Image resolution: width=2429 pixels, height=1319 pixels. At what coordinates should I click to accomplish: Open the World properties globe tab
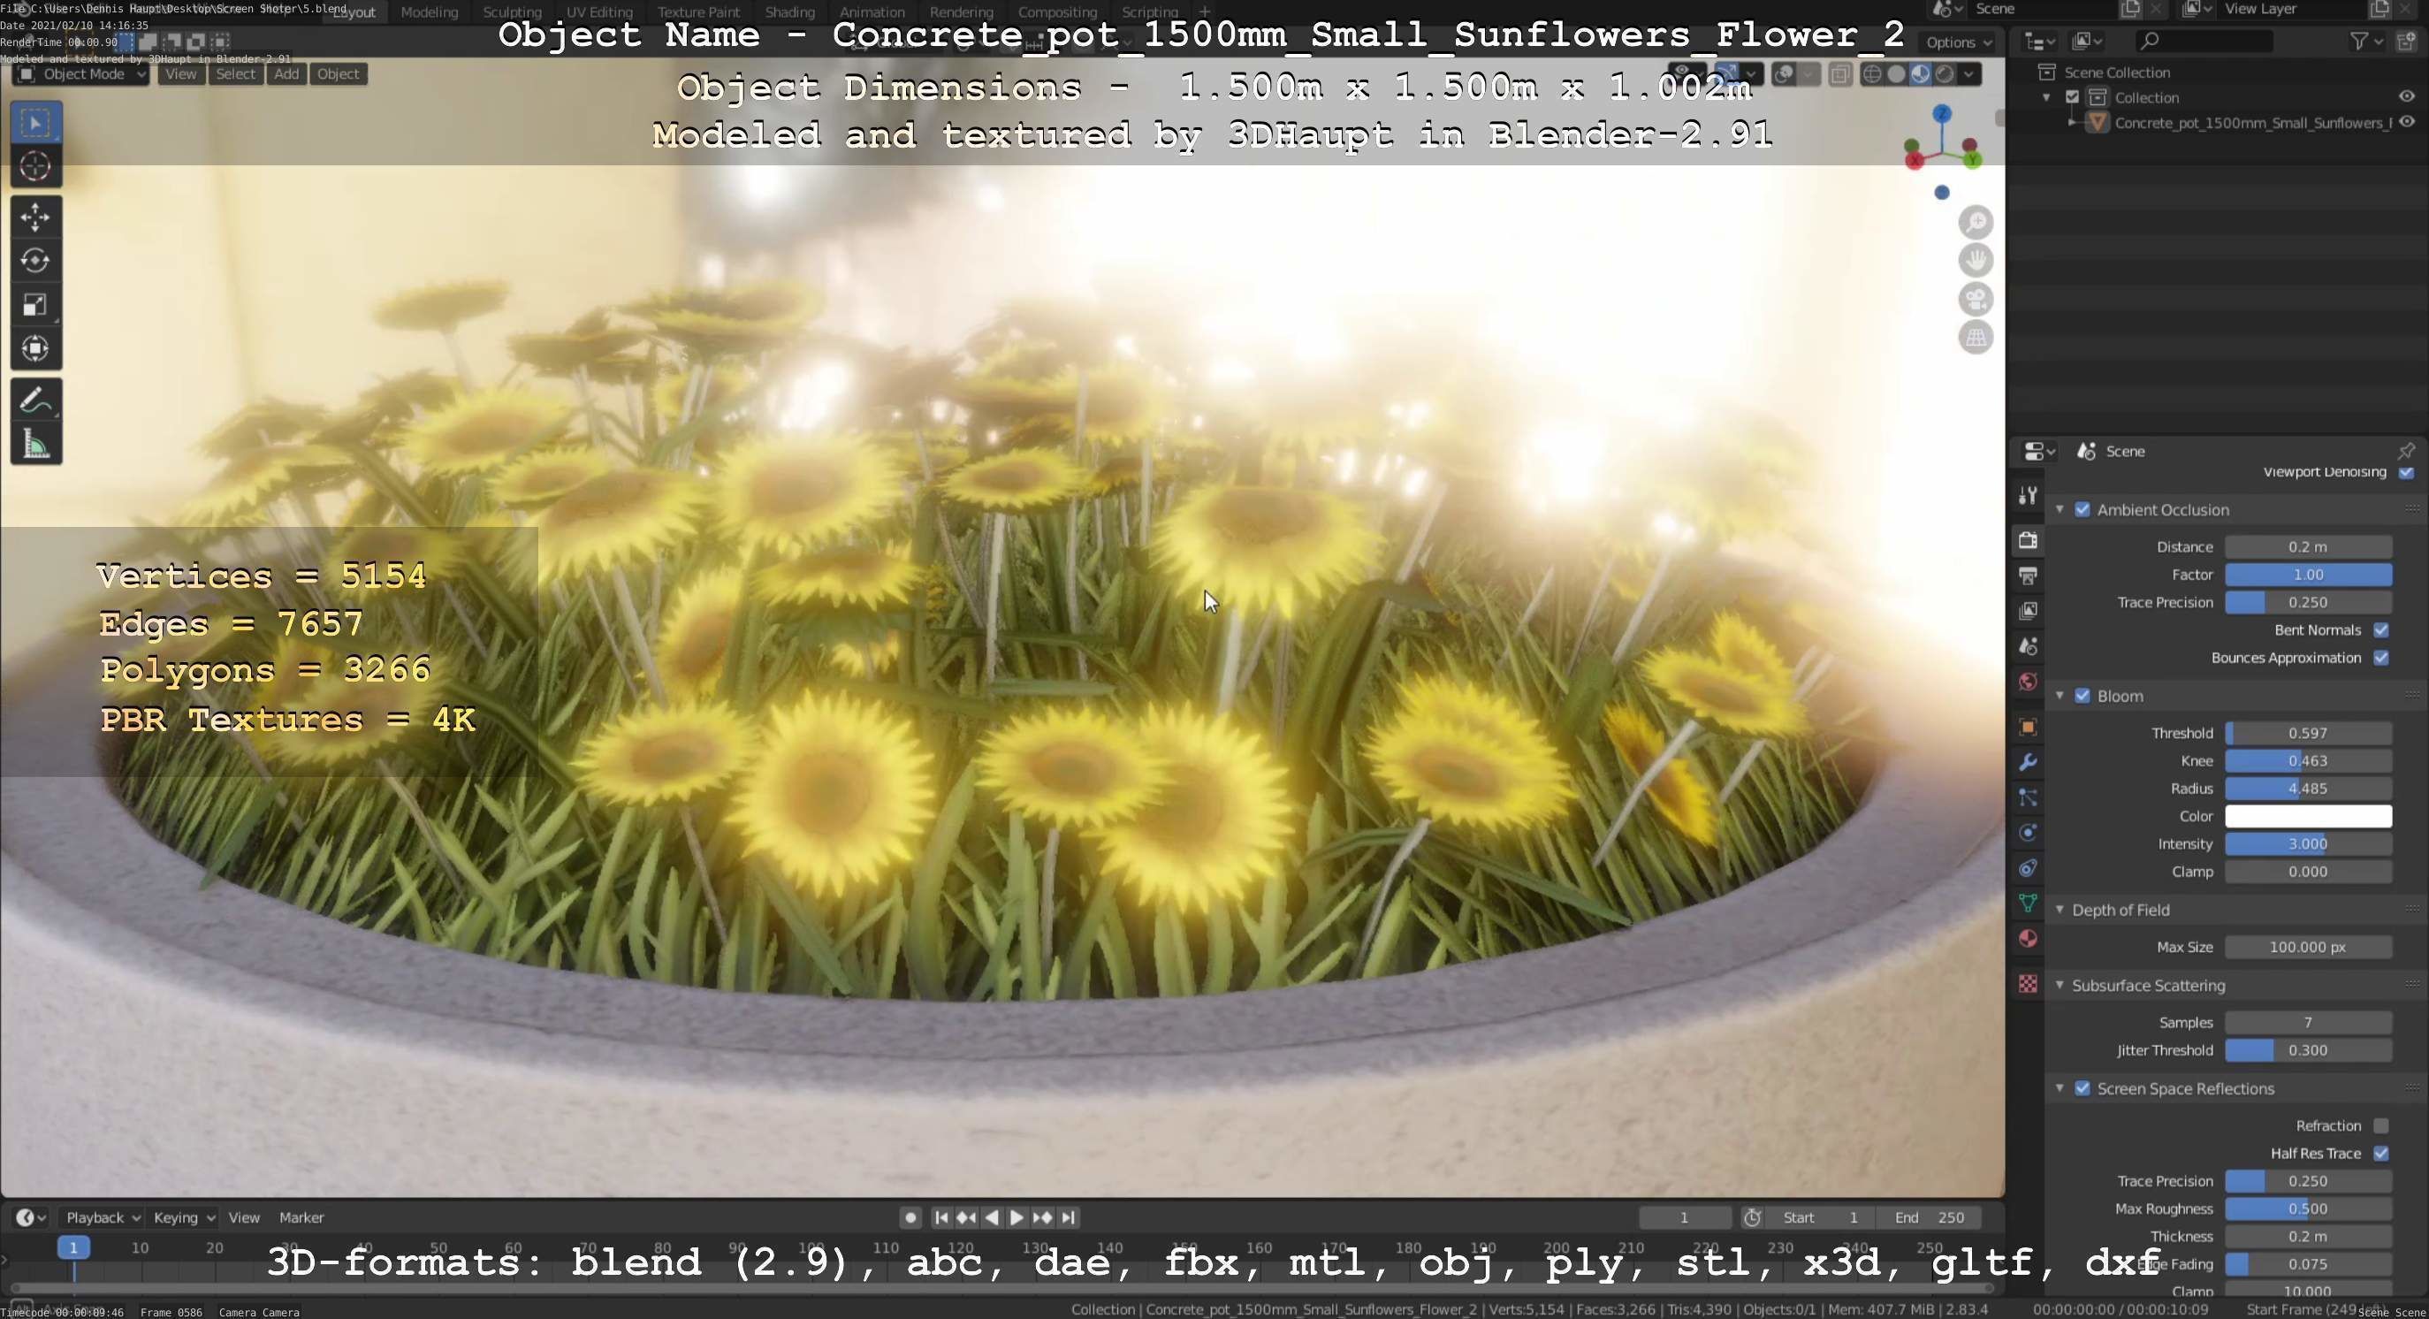click(x=2028, y=682)
